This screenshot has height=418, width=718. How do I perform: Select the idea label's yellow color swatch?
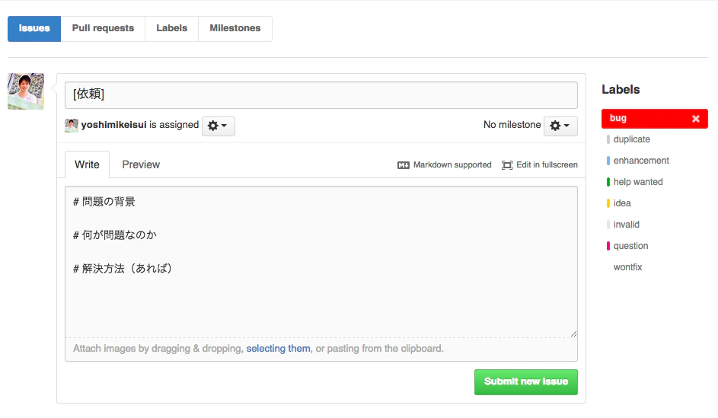[608, 203]
